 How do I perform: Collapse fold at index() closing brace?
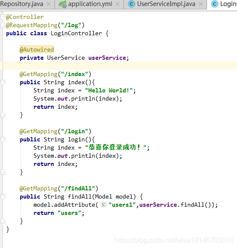pyautogui.click(x=3, y=115)
